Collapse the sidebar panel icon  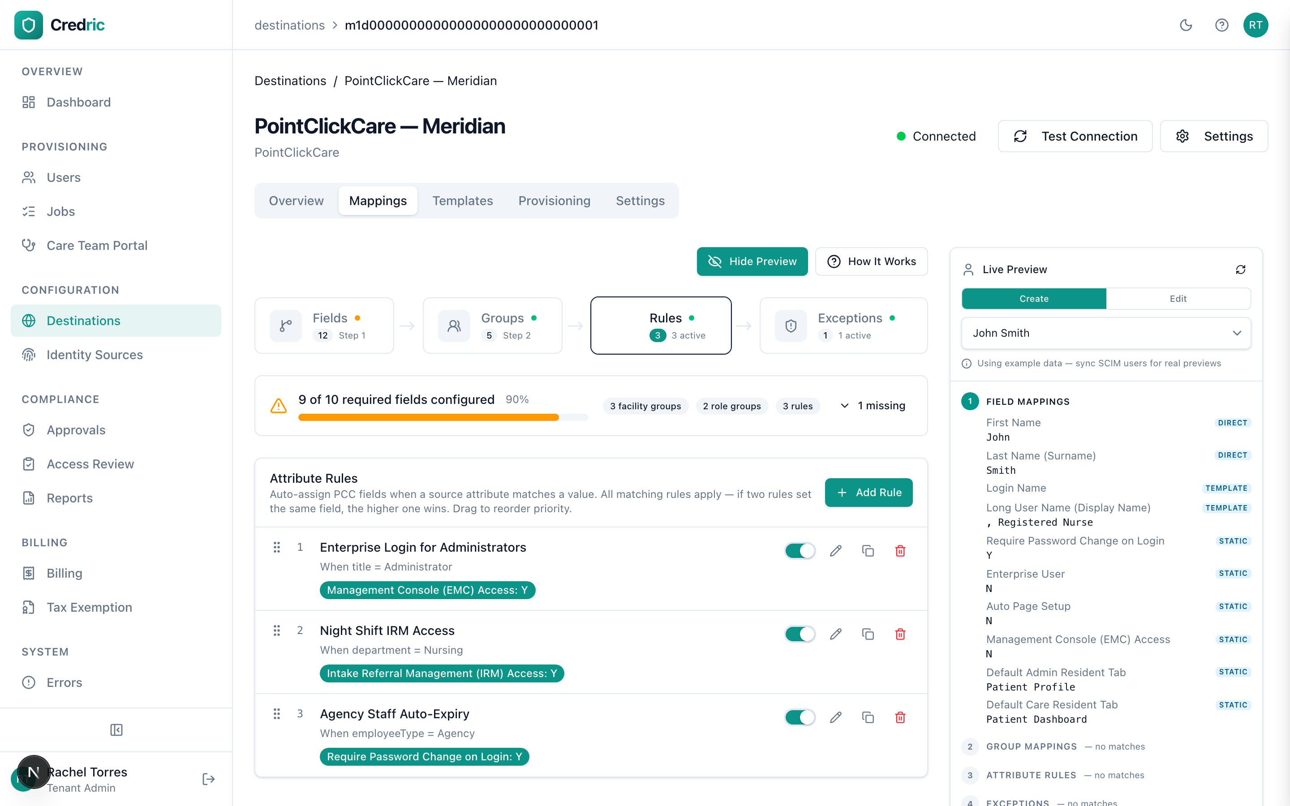(x=116, y=730)
